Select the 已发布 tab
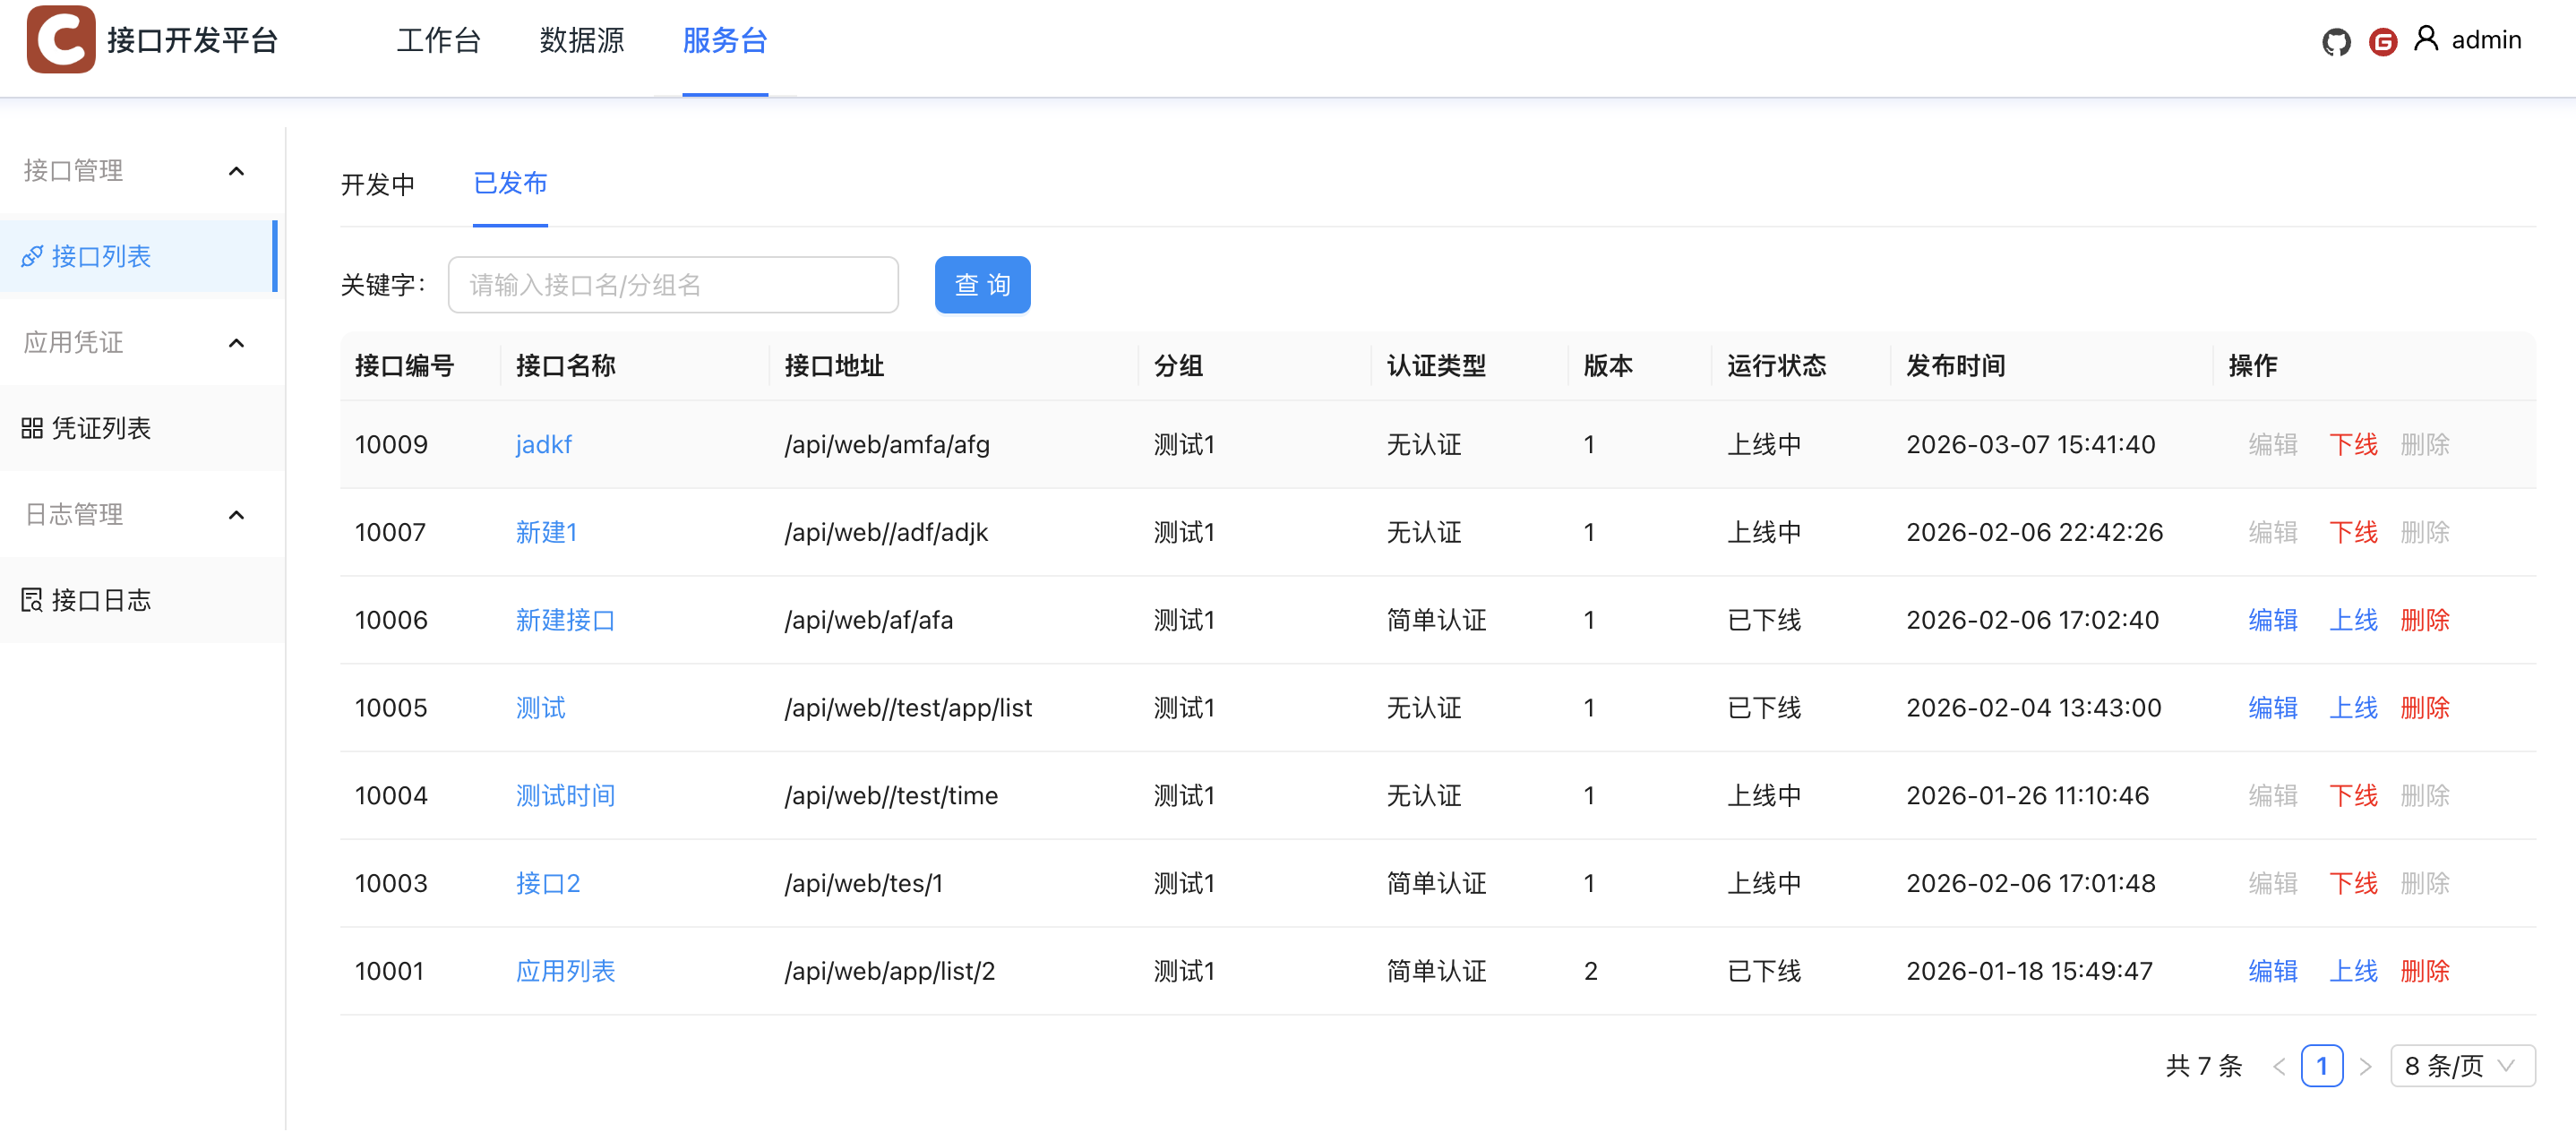Image resolution: width=2576 pixels, height=1141 pixels. (x=510, y=183)
